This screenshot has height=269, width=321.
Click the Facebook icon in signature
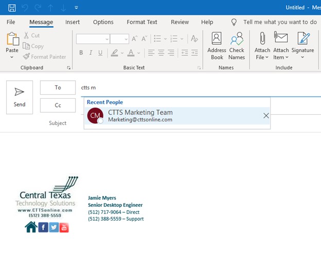43,227
